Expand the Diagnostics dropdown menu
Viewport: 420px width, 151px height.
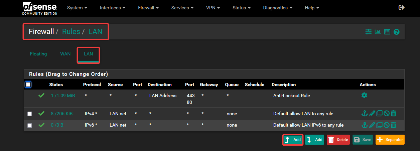pyautogui.click(x=277, y=8)
